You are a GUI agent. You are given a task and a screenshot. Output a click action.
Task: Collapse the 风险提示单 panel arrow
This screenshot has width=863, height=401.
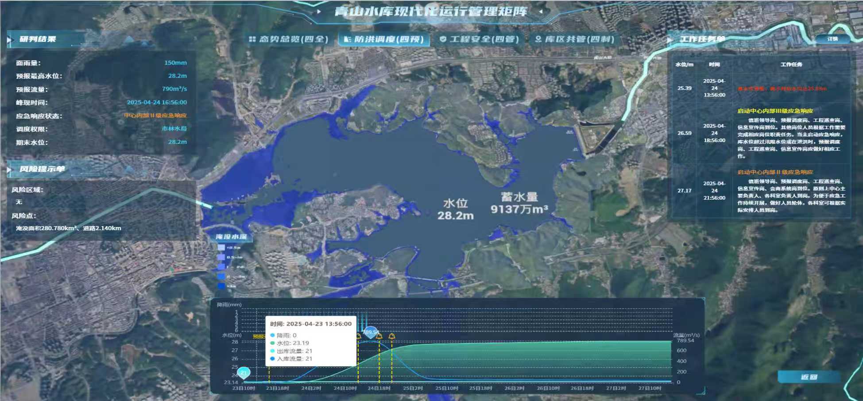coord(9,170)
